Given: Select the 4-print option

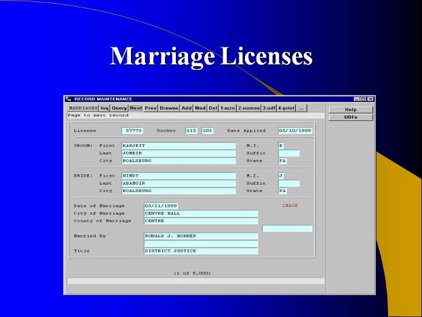Looking at the screenshot, I should (287, 108).
